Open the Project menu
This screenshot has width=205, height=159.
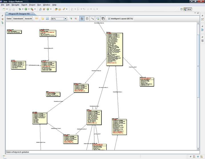(32, 5)
